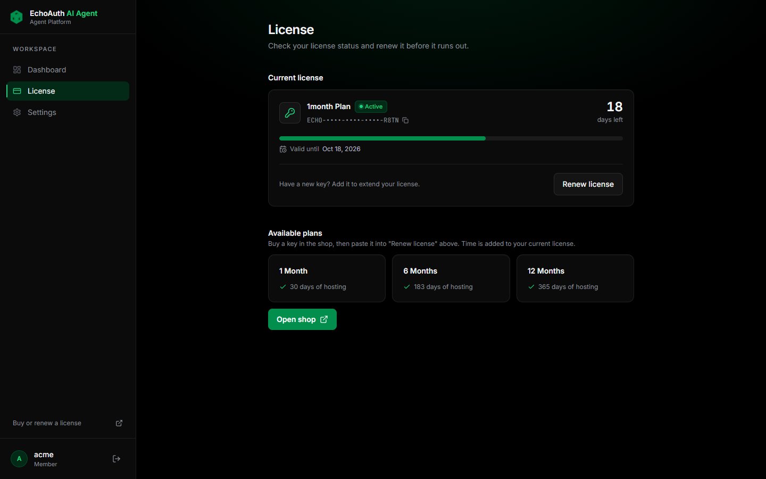Click the Active status badge
Viewport: 766px width, 479px height.
[x=371, y=106]
